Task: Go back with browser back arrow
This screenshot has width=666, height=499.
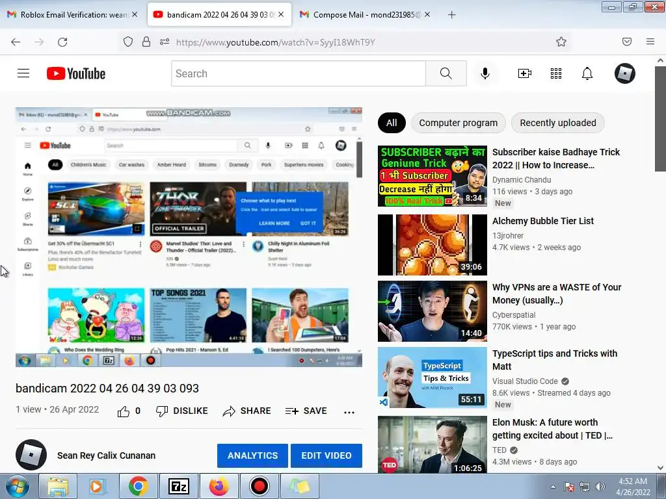Action: tap(16, 42)
